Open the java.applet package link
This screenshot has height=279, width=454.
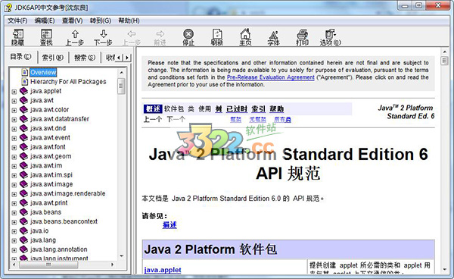pos(163,270)
